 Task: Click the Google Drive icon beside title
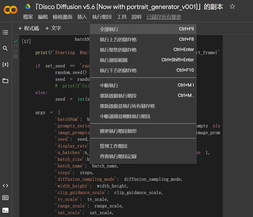click(28, 7)
